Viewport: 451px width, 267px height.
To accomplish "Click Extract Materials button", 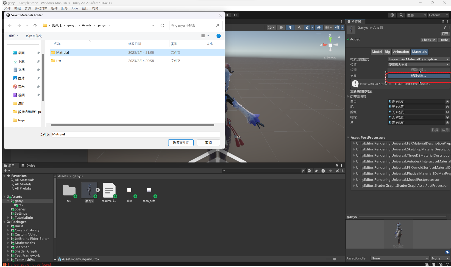I will 418,76.
